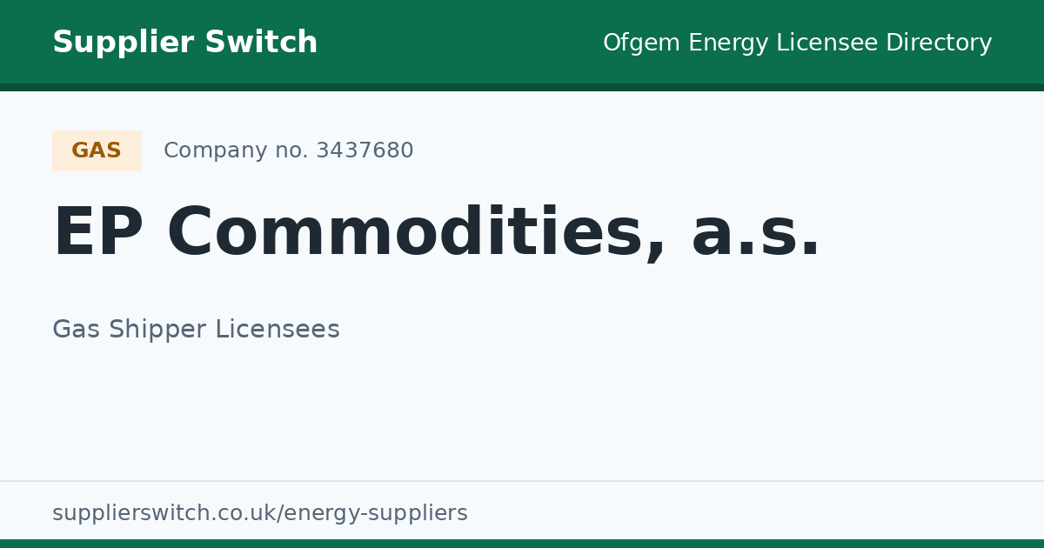Viewport: 1044px width, 548px height.
Task: Click the word Directory in the header
Action: click(939, 43)
